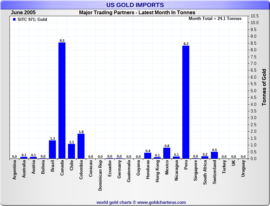Select the Colombia bar labeled 1.8
This screenshot has width=270, height=206.
[x=81, y=146]
